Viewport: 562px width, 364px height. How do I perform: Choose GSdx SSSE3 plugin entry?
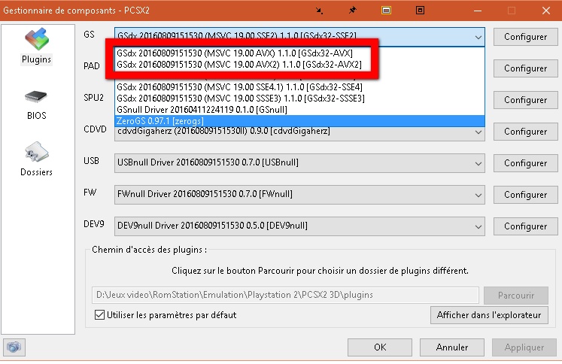[299, 99]
